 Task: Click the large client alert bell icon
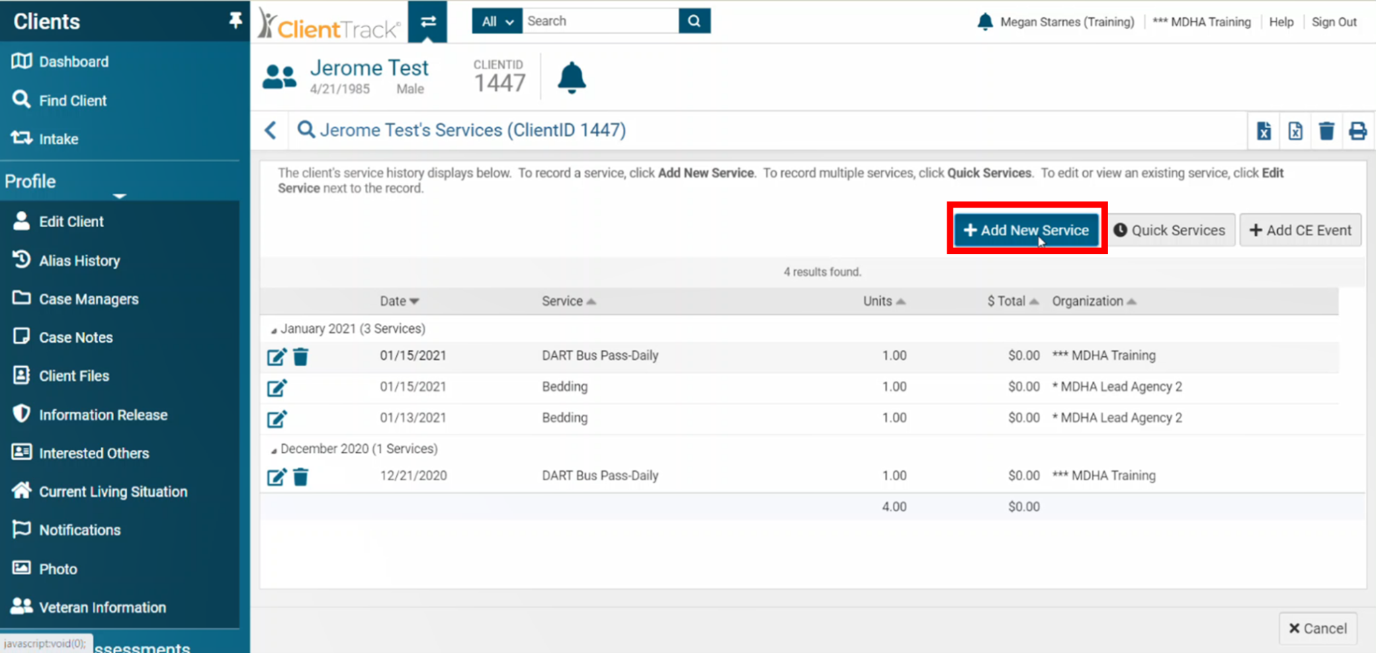(572, 77)
